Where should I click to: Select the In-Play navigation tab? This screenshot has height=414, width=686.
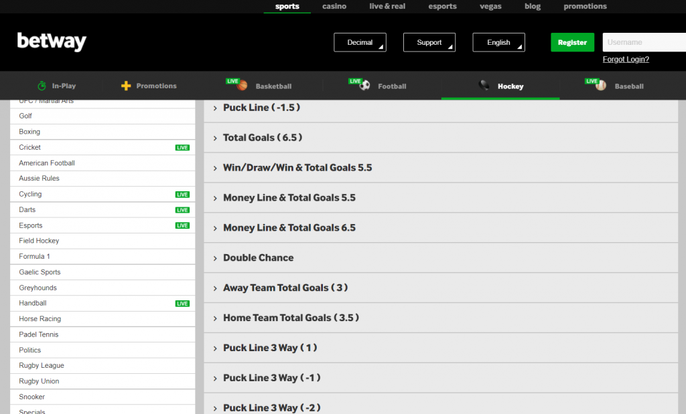tap(57, 86)
